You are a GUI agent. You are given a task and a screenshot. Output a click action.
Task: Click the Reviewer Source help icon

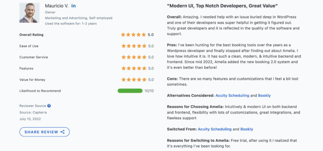click(49, 106)
